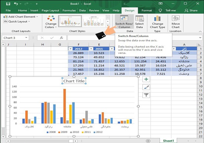This screenshot has height=143, width=204.
Task: Click the Chart Elements plus button
Action: pos(146,79)
